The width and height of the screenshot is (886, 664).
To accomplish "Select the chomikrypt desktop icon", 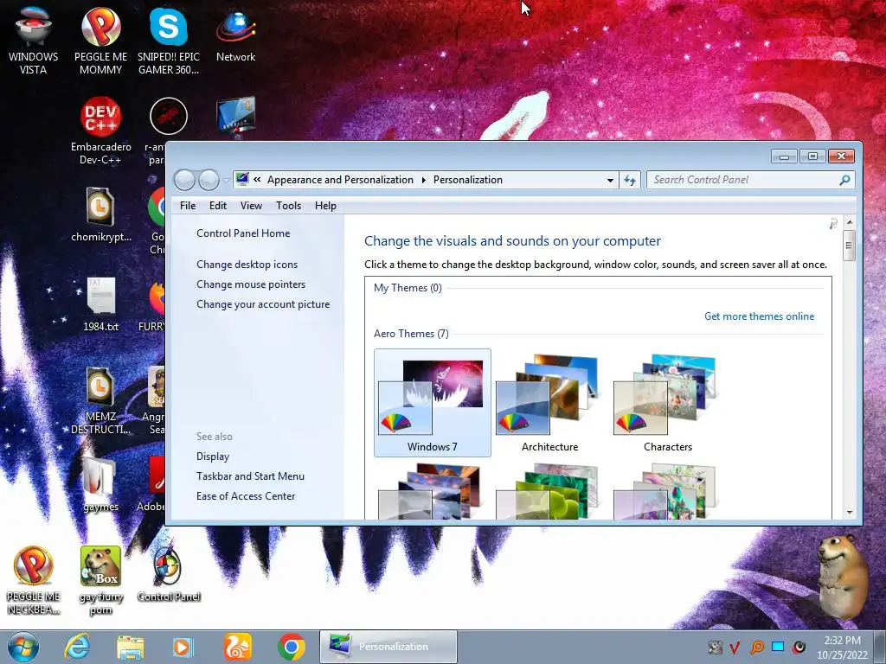I will [x=100, y=214].
